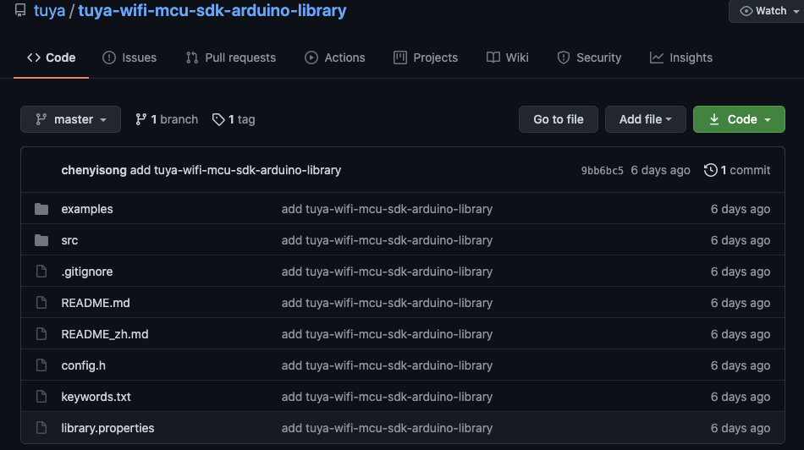Click the repository icon beside tuya
The image size is (804, 450).
tap(20, 10)
